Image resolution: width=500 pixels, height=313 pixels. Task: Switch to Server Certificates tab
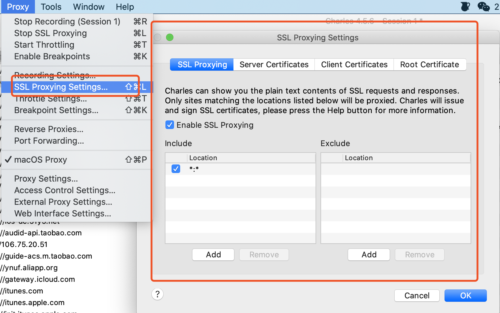274,64
